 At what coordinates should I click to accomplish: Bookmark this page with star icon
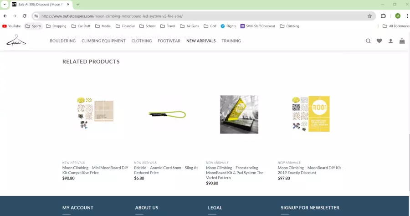369,16
